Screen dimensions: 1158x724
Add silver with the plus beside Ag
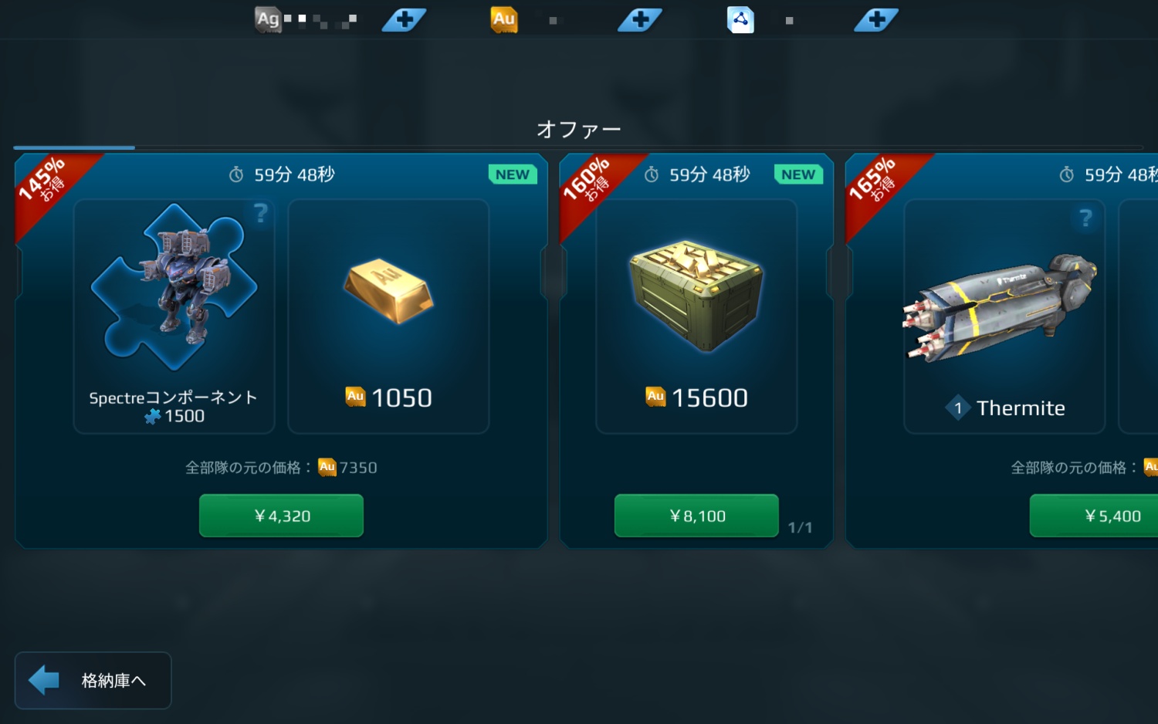(x=404, y=19)
